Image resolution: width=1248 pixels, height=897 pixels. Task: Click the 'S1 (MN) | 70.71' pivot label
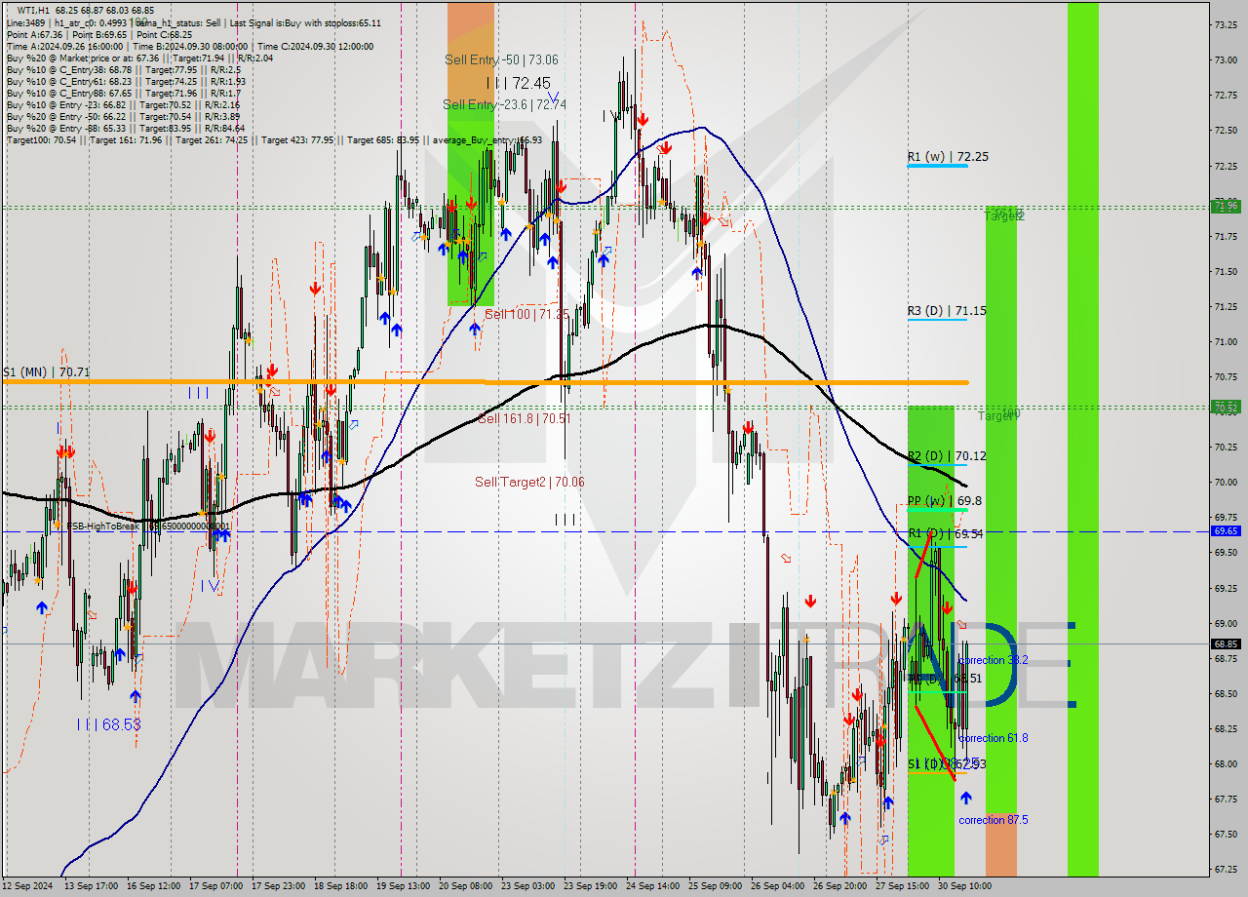46,371
